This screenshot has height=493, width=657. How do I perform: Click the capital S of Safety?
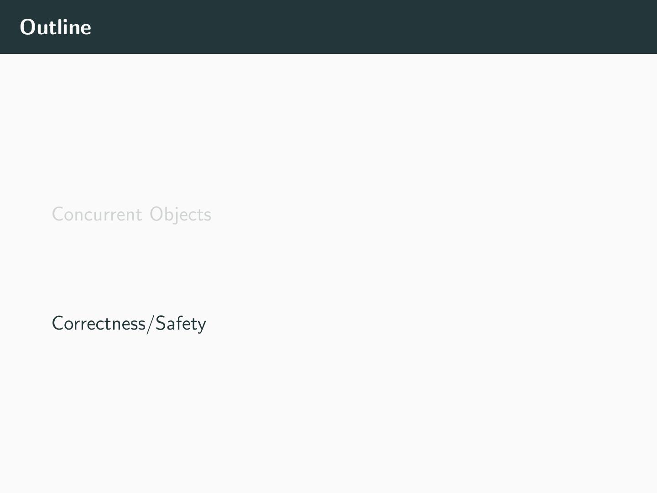[160, 324]
